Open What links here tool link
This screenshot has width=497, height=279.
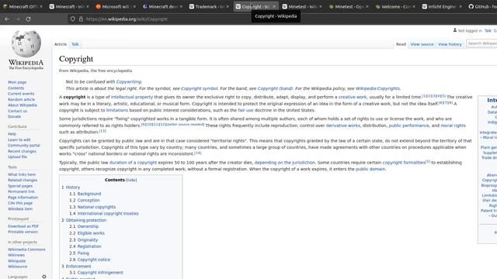(22, 174)
